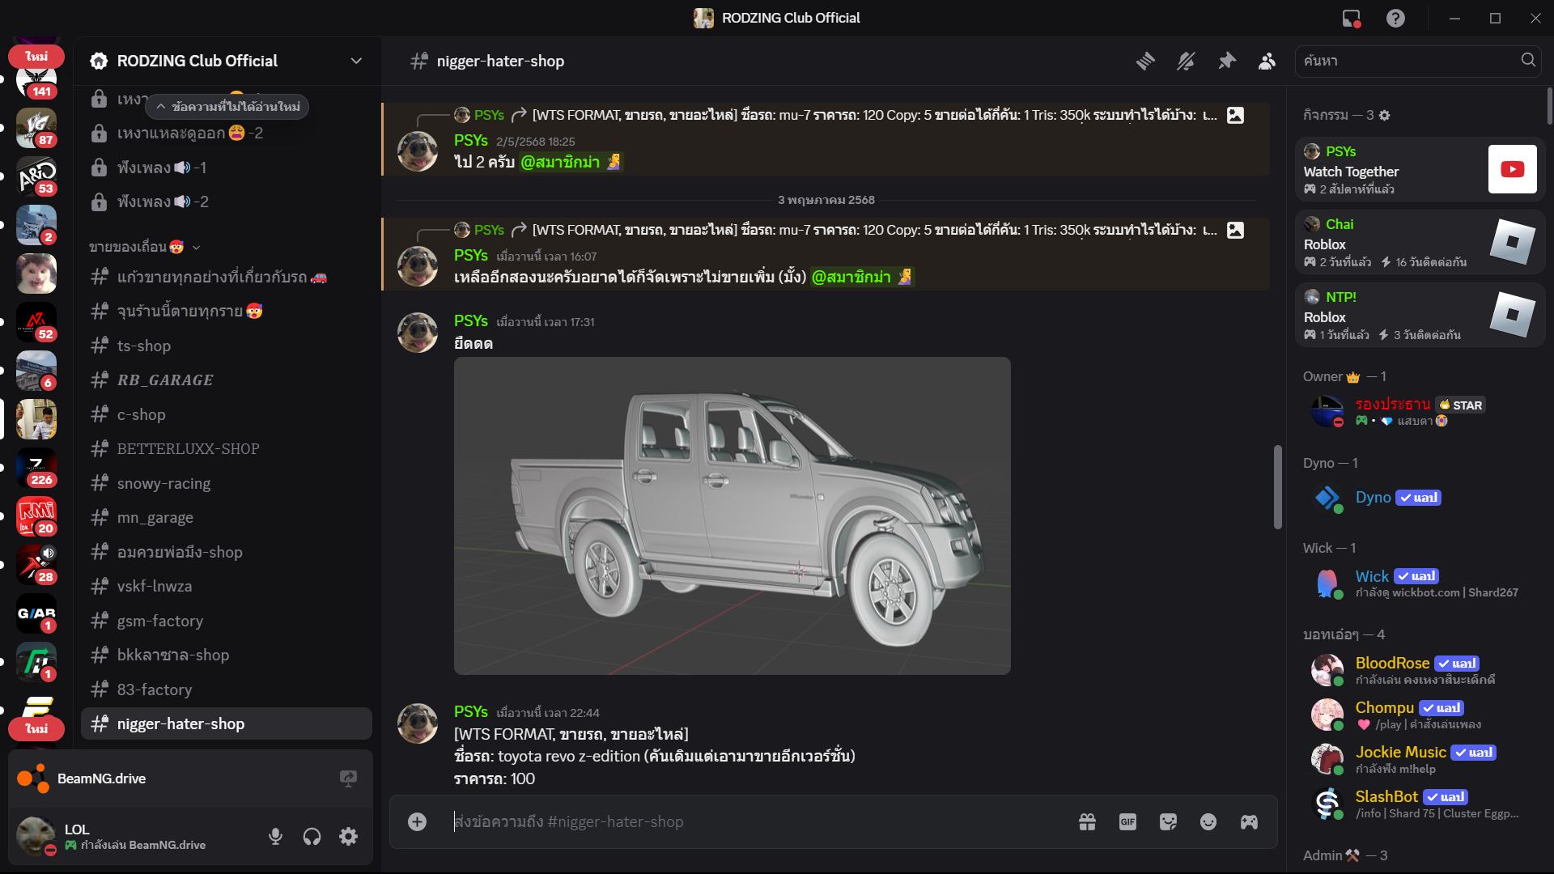Join the locked ฟังเพลง -1 voice channel
1554x874 pixels.
point(227,168)
